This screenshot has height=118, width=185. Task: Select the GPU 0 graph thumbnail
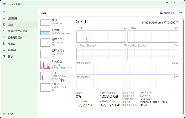[45, 76]
